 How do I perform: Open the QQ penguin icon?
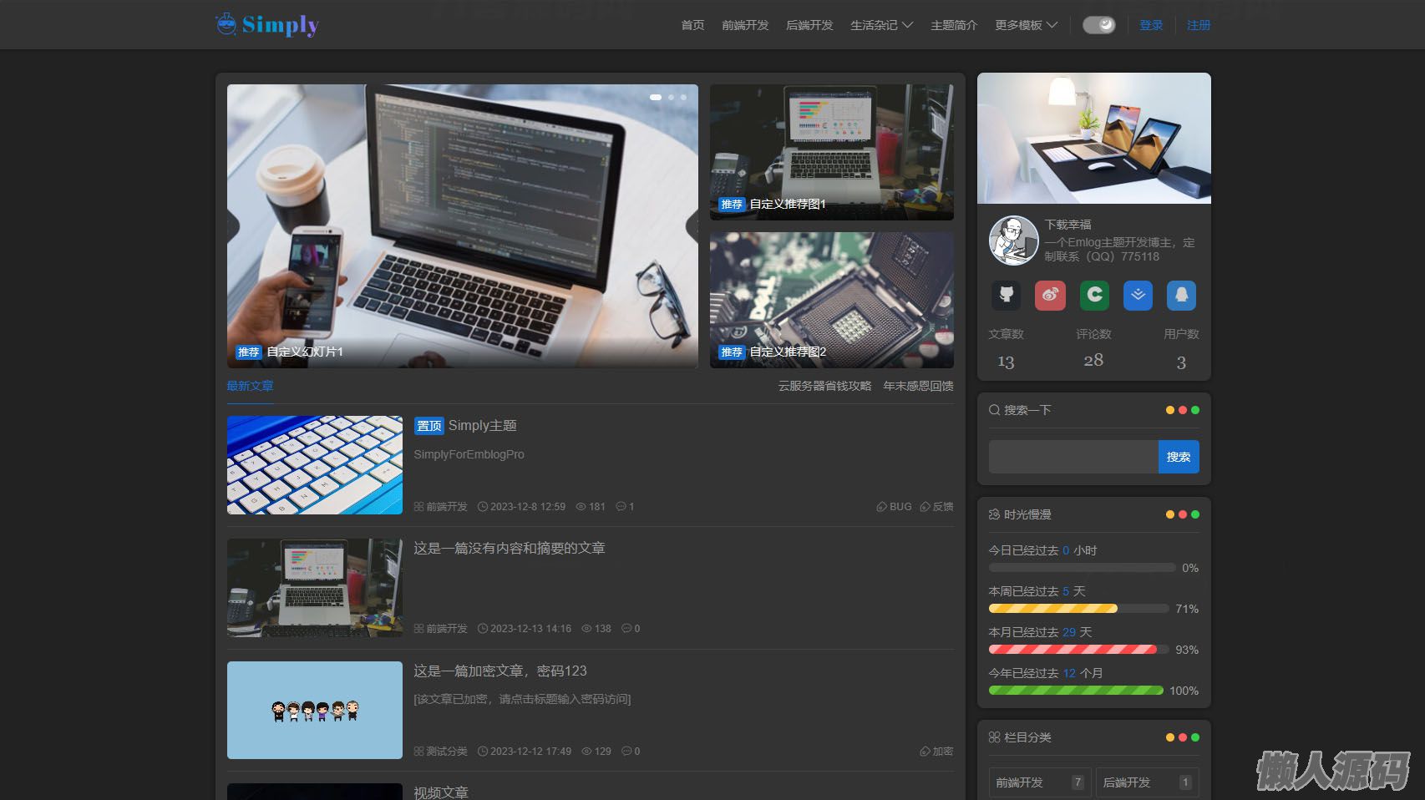[x=1181, y=295]
